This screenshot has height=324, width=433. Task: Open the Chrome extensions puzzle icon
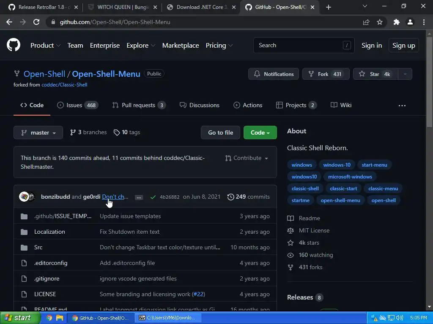[x=397, y=22]
